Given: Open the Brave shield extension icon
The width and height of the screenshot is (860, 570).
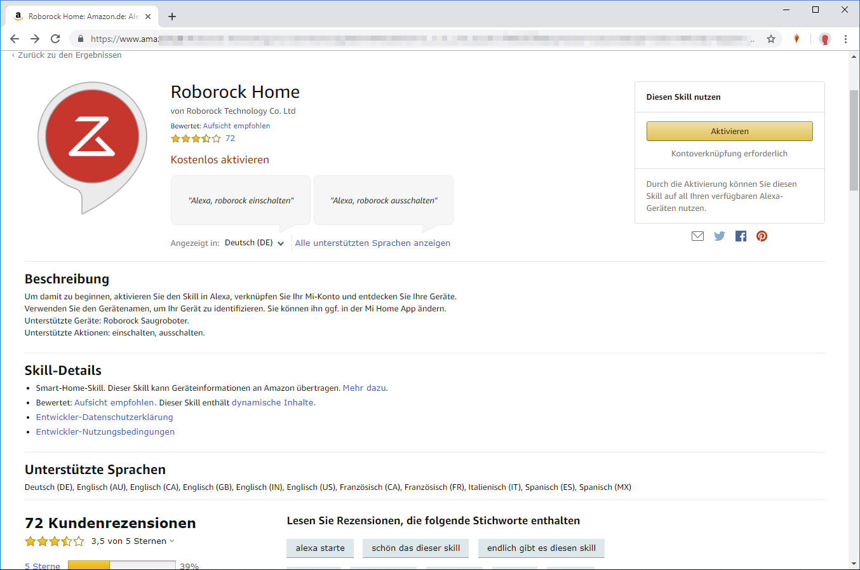Looking at the screenshot, I should (x=796, y=39).
